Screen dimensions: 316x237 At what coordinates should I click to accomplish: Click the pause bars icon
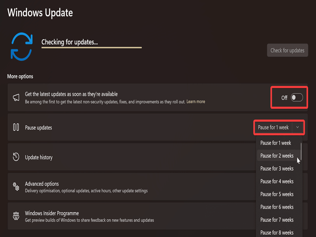(x=16, y=127)
